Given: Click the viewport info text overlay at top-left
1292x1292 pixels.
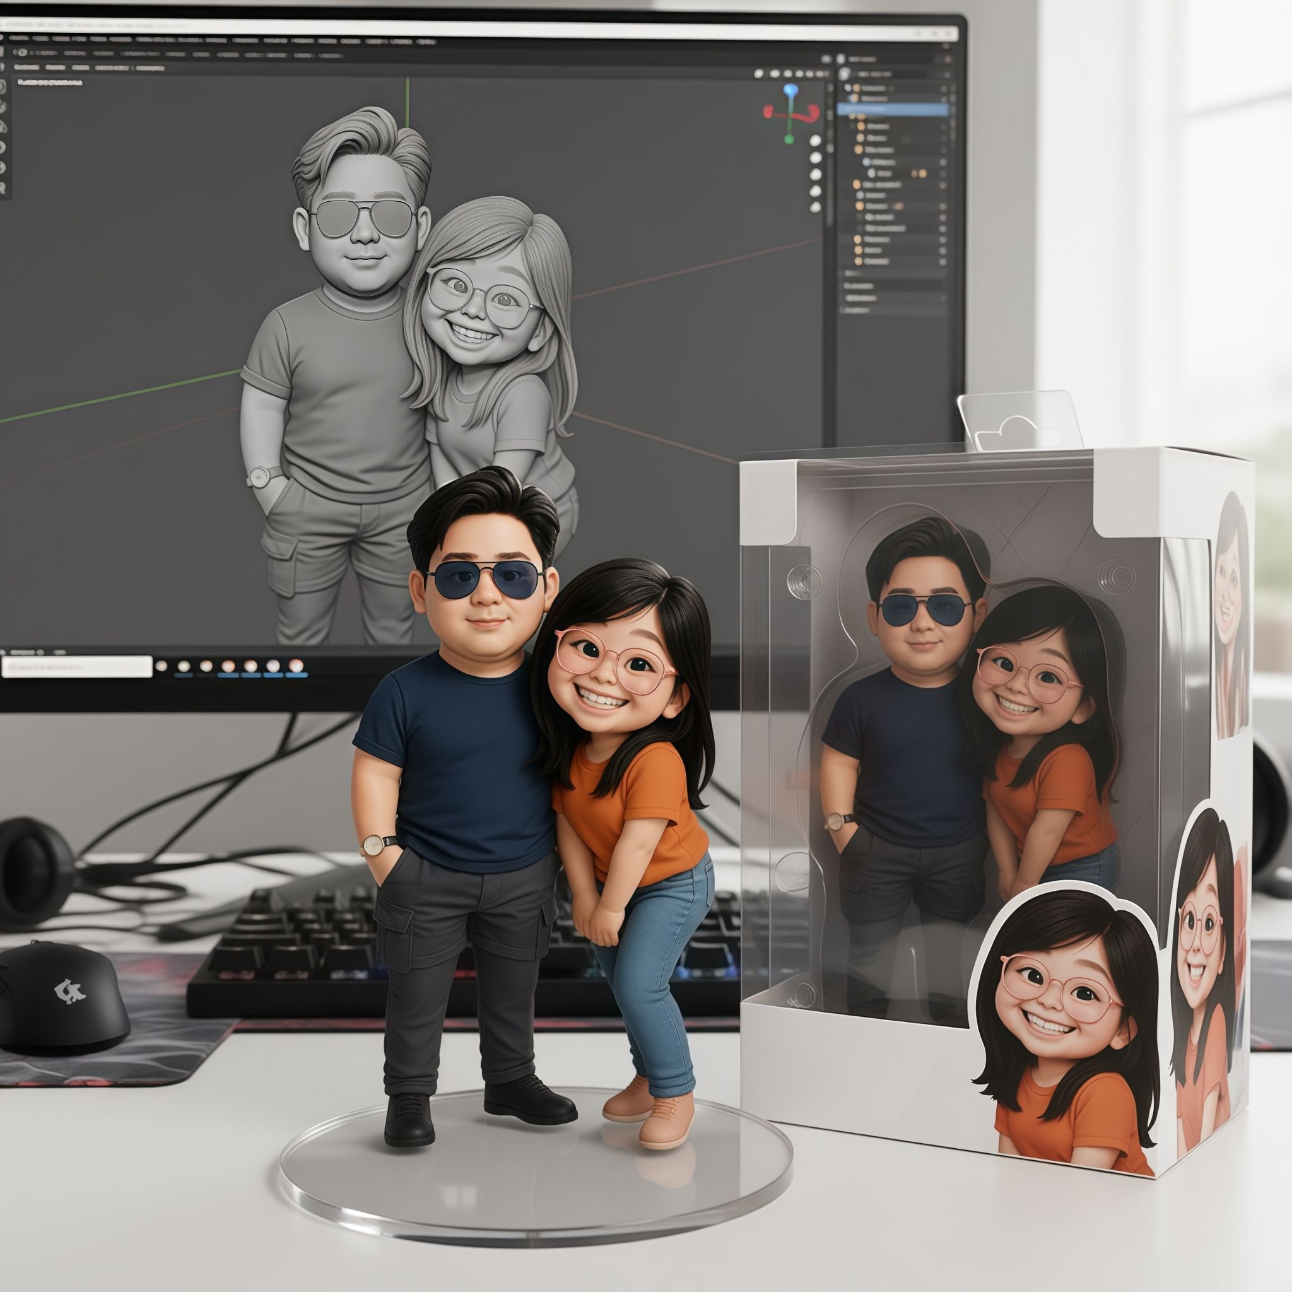Looking at the screenshot, I should pyautogui.click(x=50, y=82).
